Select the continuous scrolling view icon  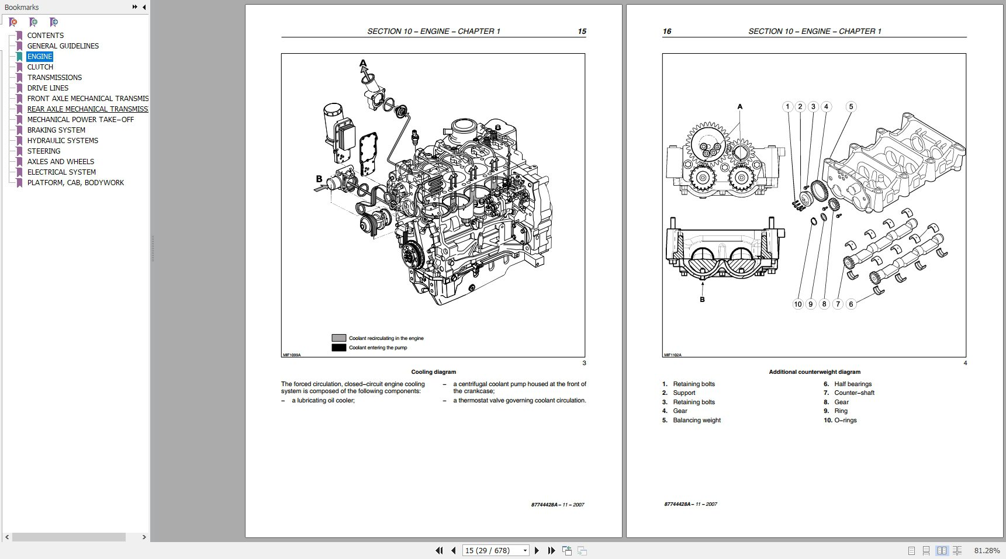(x=927, y=550)
